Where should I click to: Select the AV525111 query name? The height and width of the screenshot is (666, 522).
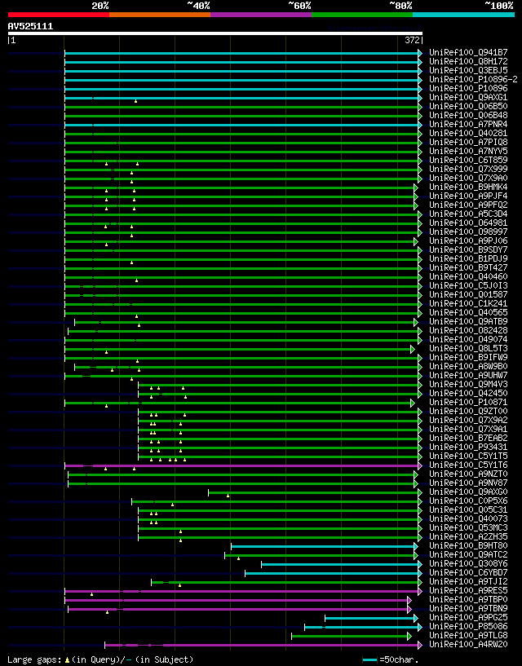coord(30,26)
